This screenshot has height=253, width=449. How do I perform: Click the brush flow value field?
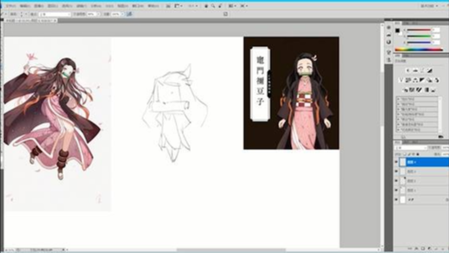pyautogui.click(x=116, y=14)
